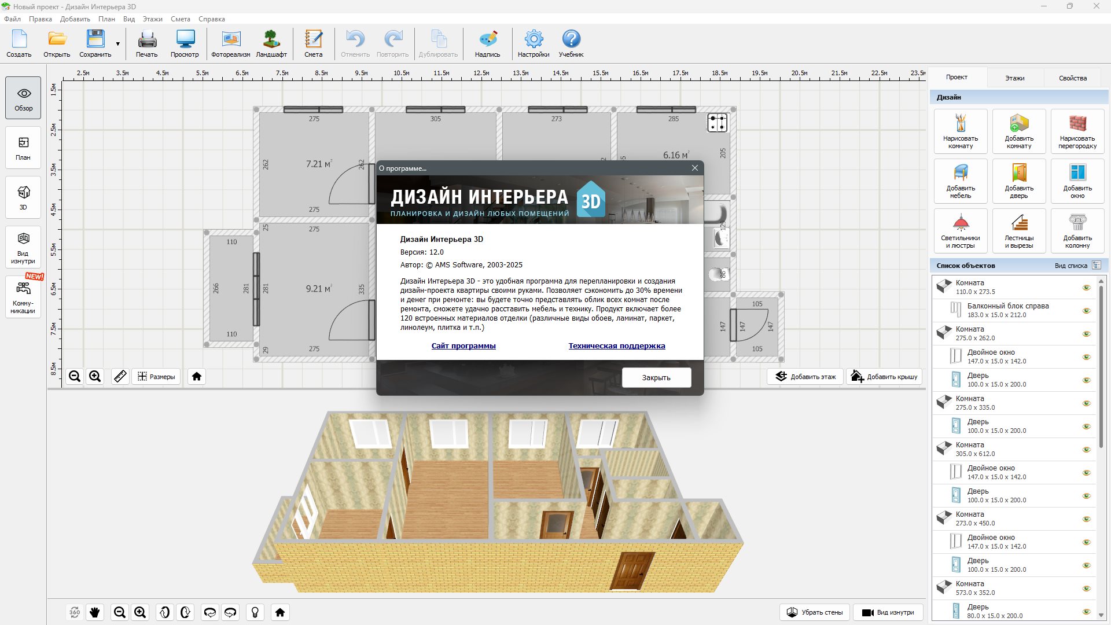Viewport: 1111px width, 625px height.
Task: Open the Коммуникации mode in sidebar
Action: [x=23, y=297]
